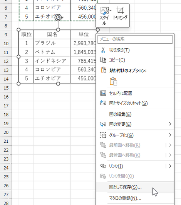
Task: Click the value 1,845,033
Action: [85, 52]
